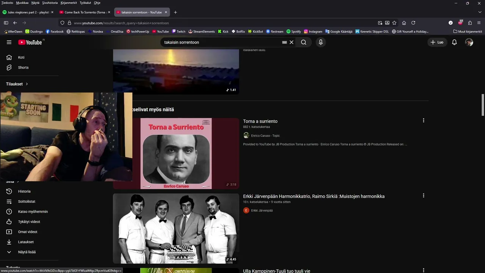Open Ulla Kamppinen-Tuuli tuo tuuli vie
485x273 pixels.
277,271
